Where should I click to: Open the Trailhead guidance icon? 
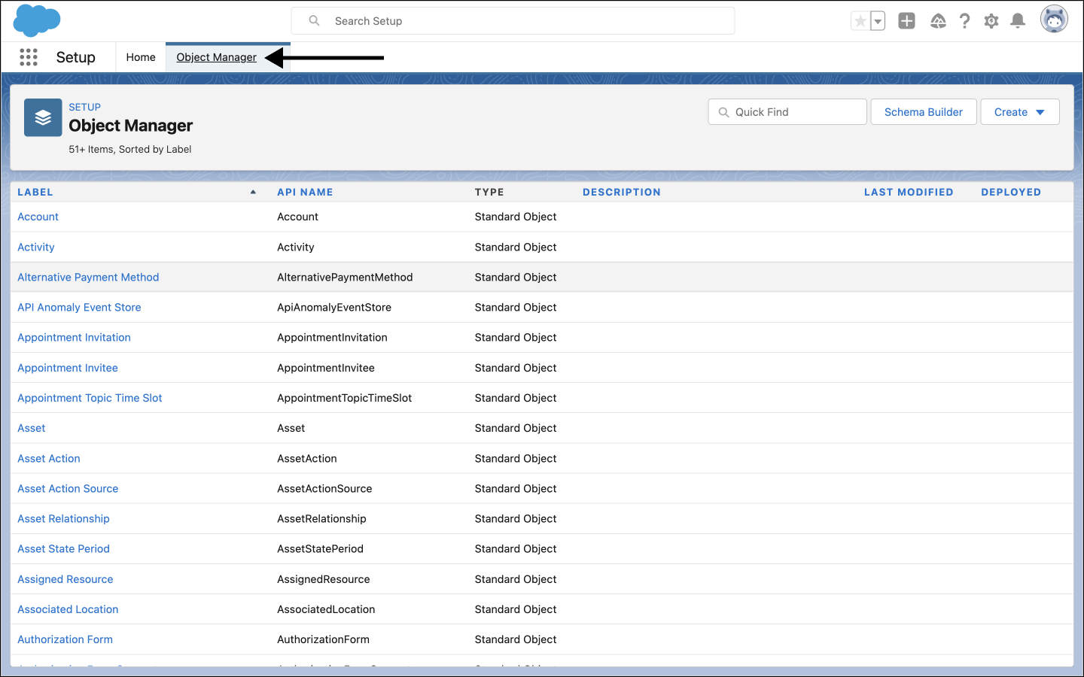click(x=937, y=21)
